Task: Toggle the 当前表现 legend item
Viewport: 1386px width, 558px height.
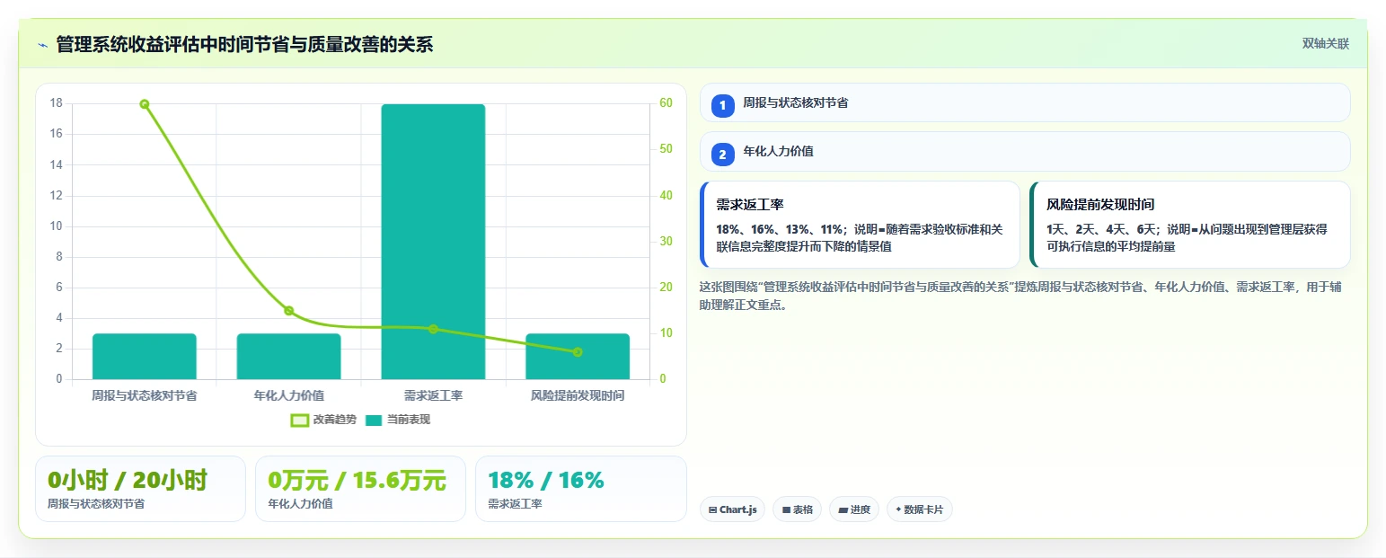Action: point(398,420)
